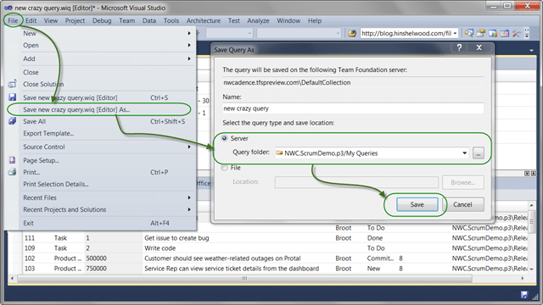The image size is (543, 305).
Task: Click ID cell 102
Action: [30, 258]
